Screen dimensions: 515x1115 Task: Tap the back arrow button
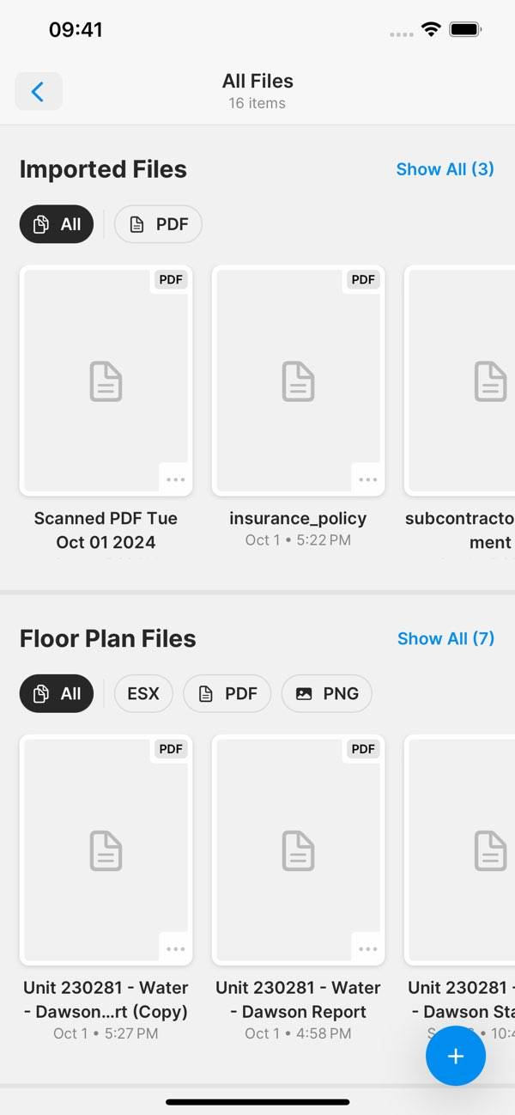[39, 91]
